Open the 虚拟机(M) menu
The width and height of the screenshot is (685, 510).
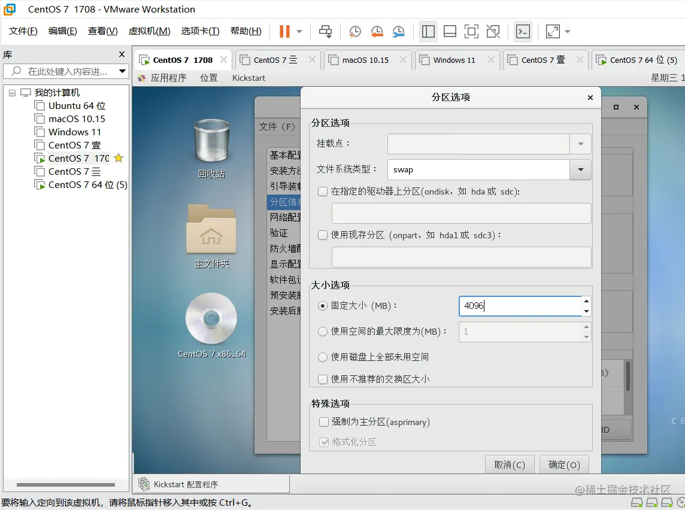[150, 31]
